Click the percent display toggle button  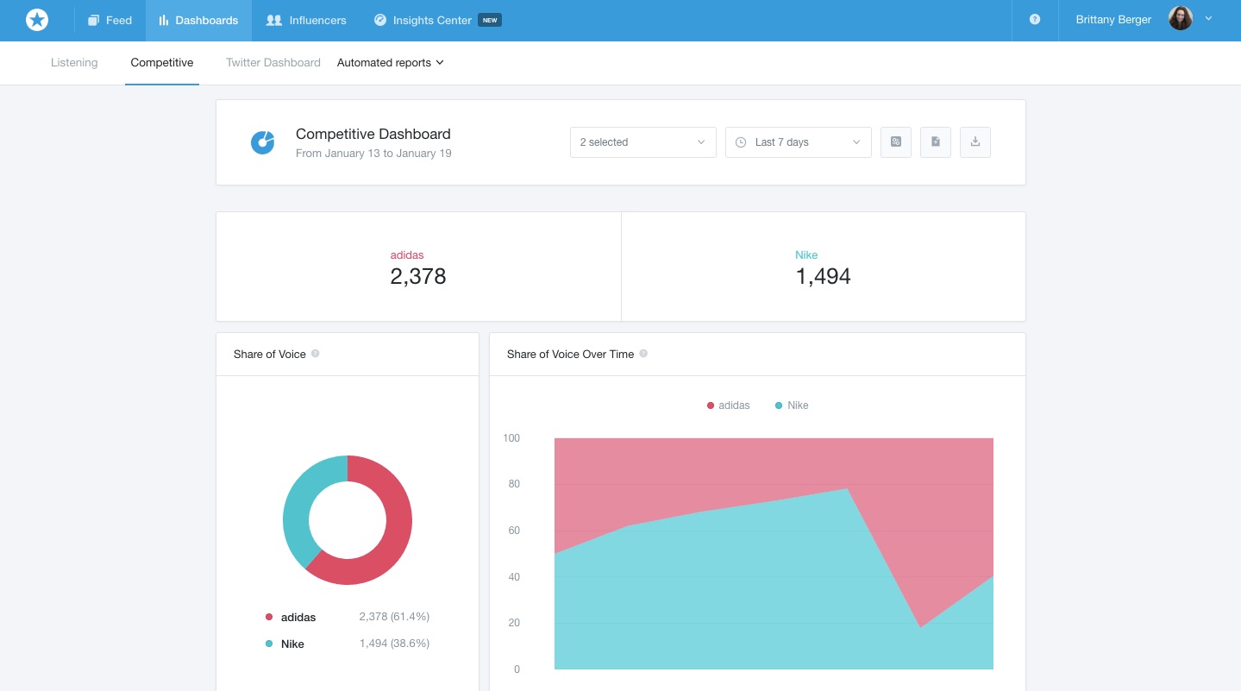point(896,142)
